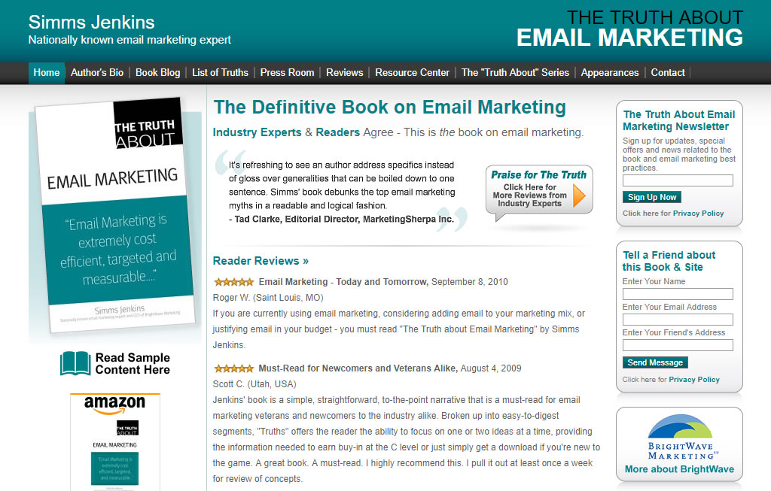This screenshot has height=491, width=771.
Task: Click the orange arrow in Praise for The Truth
Action: [x=579, y=195]
